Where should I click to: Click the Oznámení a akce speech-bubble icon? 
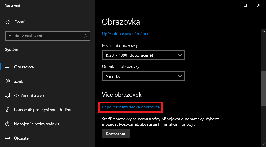click(x=7, y=95)
